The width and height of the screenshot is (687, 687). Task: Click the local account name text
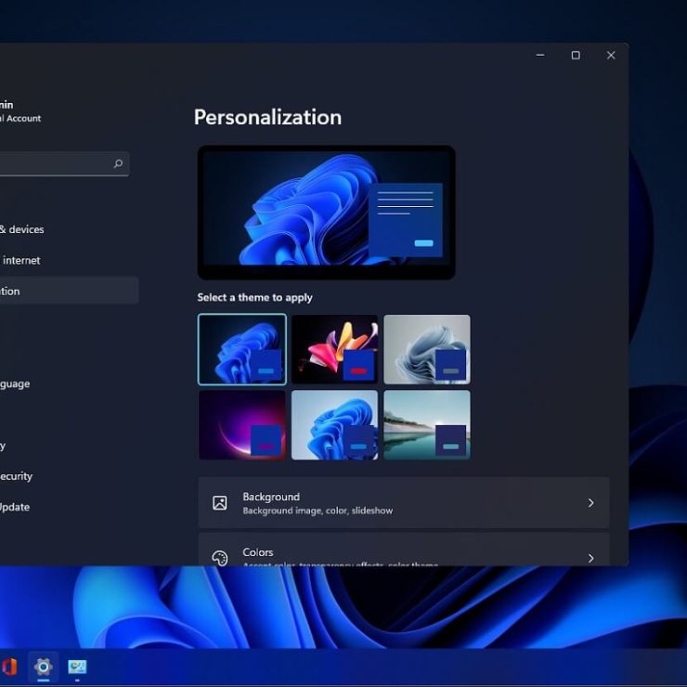(6, 105)
